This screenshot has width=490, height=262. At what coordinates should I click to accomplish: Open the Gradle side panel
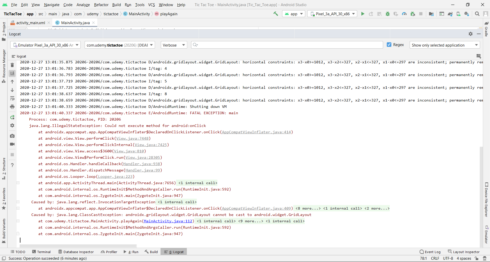pyautogui.click(x=486, y=29)
